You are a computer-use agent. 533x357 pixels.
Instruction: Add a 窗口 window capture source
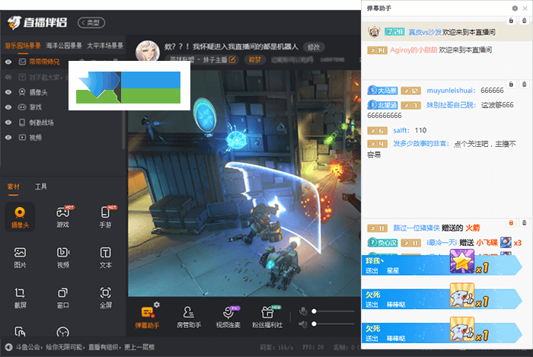click(x=63, y=298)
